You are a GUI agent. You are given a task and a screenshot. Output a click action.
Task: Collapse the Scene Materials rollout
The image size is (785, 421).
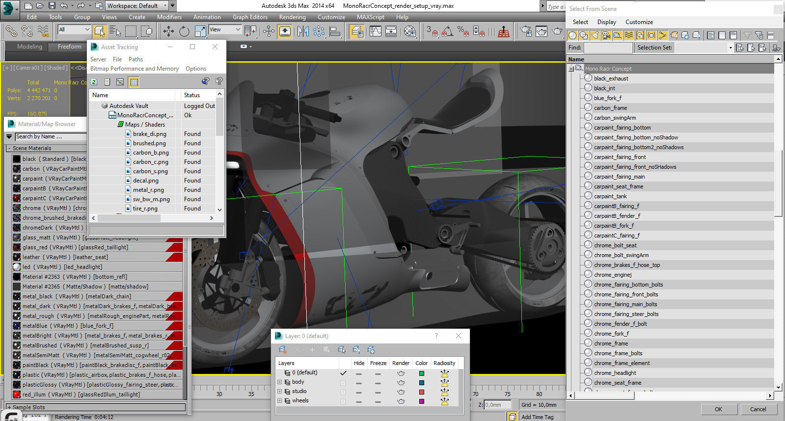click(9, 148)
